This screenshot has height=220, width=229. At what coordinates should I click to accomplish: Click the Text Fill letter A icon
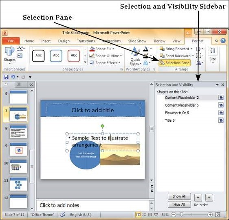[146, 49]
